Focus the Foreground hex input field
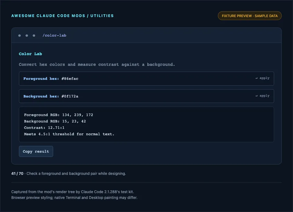This screenshot has width=293, height=212. 146,79
